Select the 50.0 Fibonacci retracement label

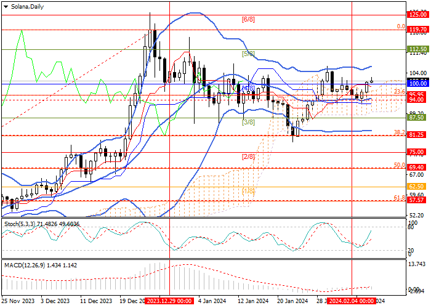click(400, 165)
